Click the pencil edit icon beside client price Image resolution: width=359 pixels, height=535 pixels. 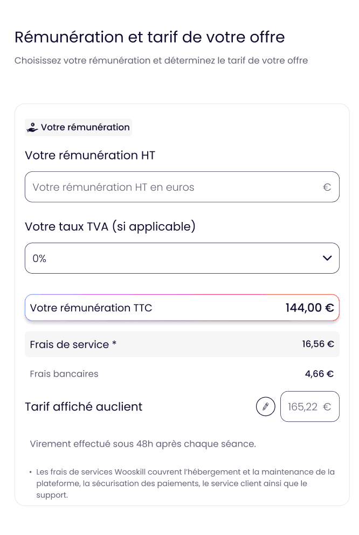coord(265,406)
